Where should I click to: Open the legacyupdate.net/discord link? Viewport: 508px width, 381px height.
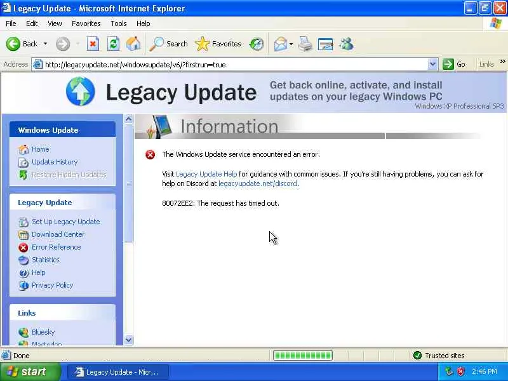tap(258, 184)
